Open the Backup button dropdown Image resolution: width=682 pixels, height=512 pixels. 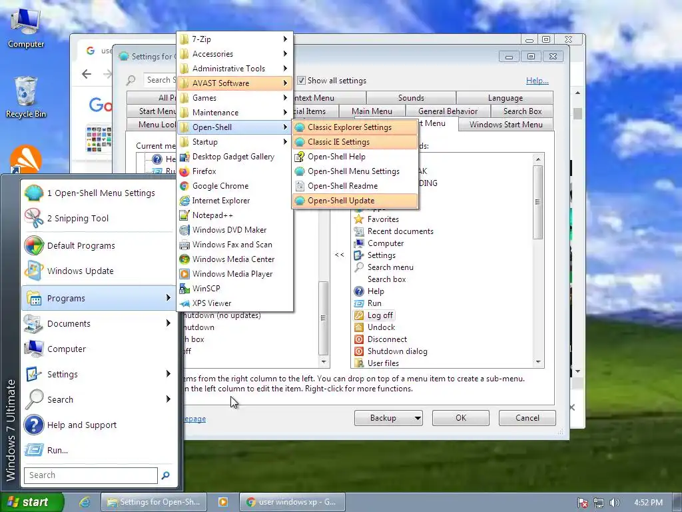click(417, 418)
